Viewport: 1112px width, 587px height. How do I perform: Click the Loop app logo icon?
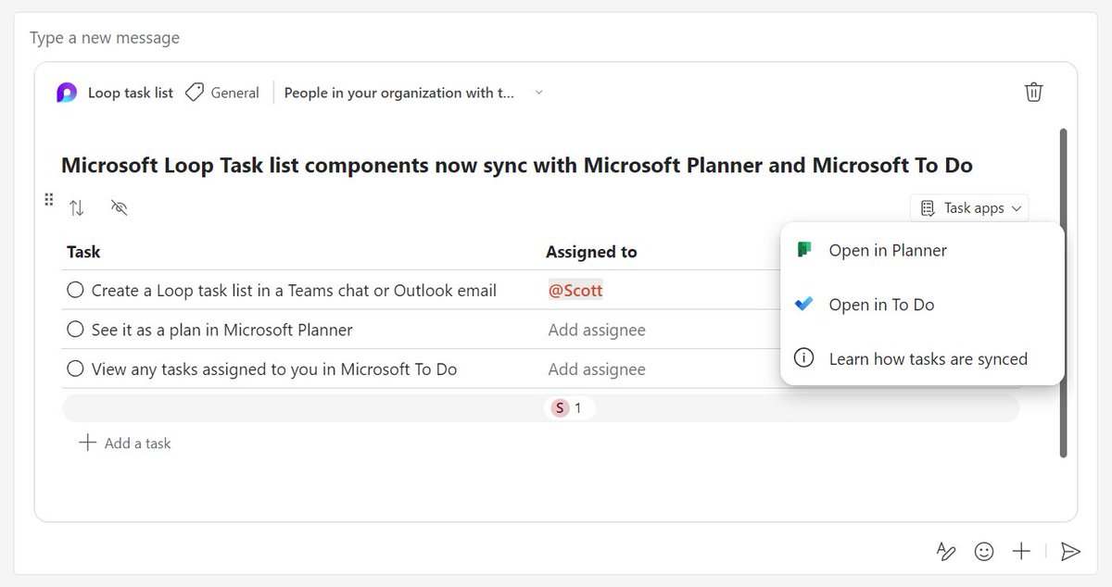click(x=67, y=93)
